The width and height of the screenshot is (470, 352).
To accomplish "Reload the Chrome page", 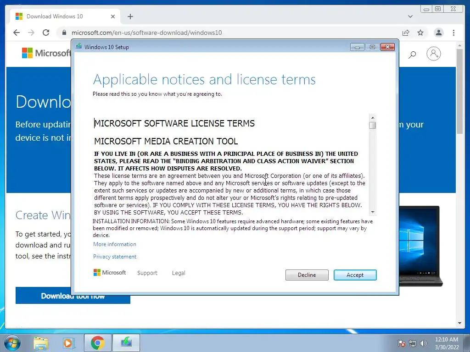I will pos(46,33).
